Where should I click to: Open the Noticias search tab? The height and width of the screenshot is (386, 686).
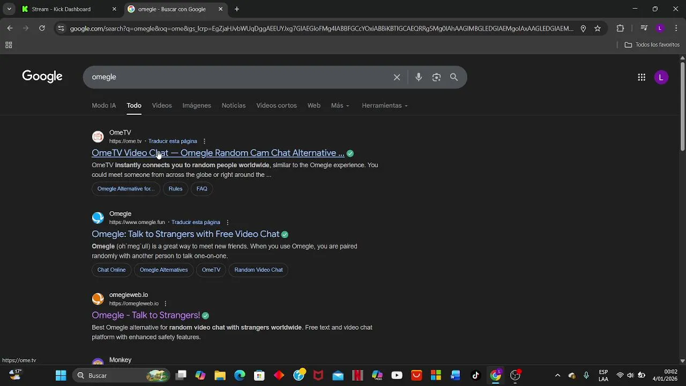tap(234, 106)
